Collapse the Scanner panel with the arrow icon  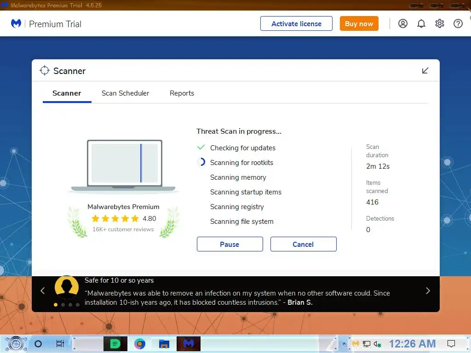coord(425,70)
